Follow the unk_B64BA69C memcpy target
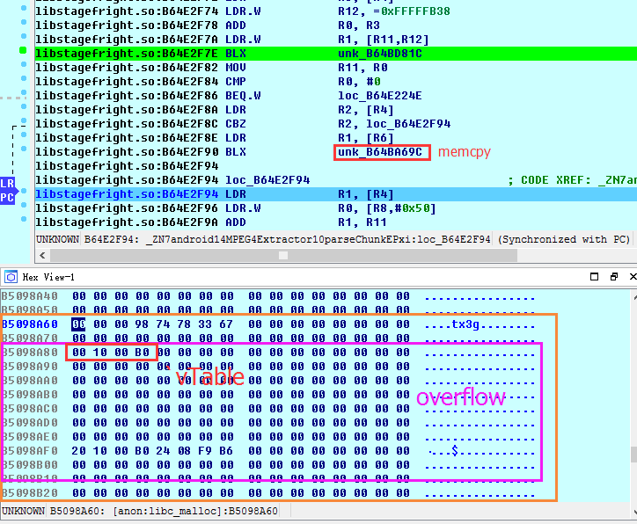 pos(380,152)
